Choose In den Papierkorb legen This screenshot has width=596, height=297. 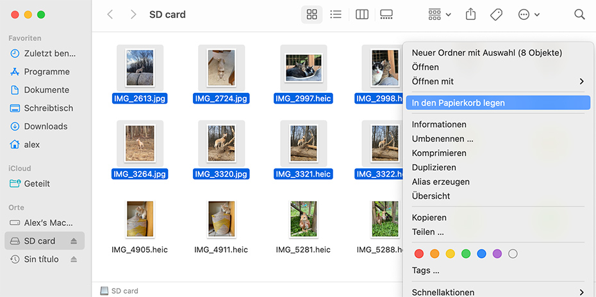tap(458, 103)
